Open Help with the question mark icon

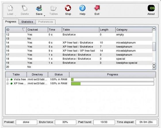(x=82, y=8)
